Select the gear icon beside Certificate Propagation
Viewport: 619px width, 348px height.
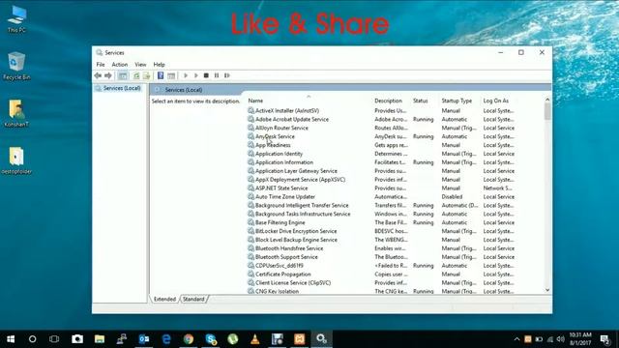point(251,275)
